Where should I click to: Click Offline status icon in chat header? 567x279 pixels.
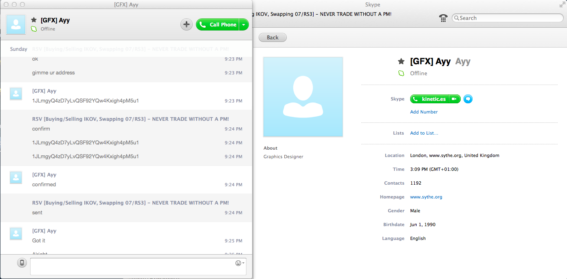click(x=34, y=29)
